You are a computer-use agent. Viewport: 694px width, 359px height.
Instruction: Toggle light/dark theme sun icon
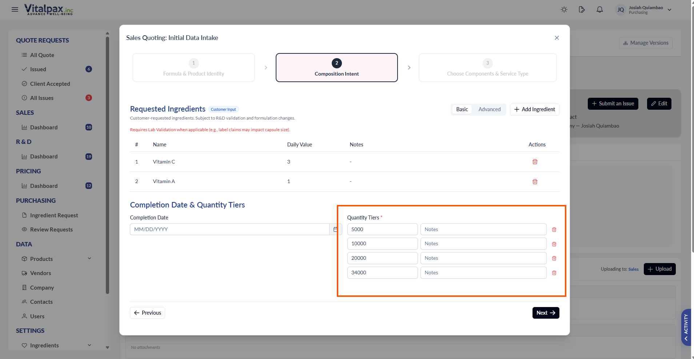click(x=564, y=9)
